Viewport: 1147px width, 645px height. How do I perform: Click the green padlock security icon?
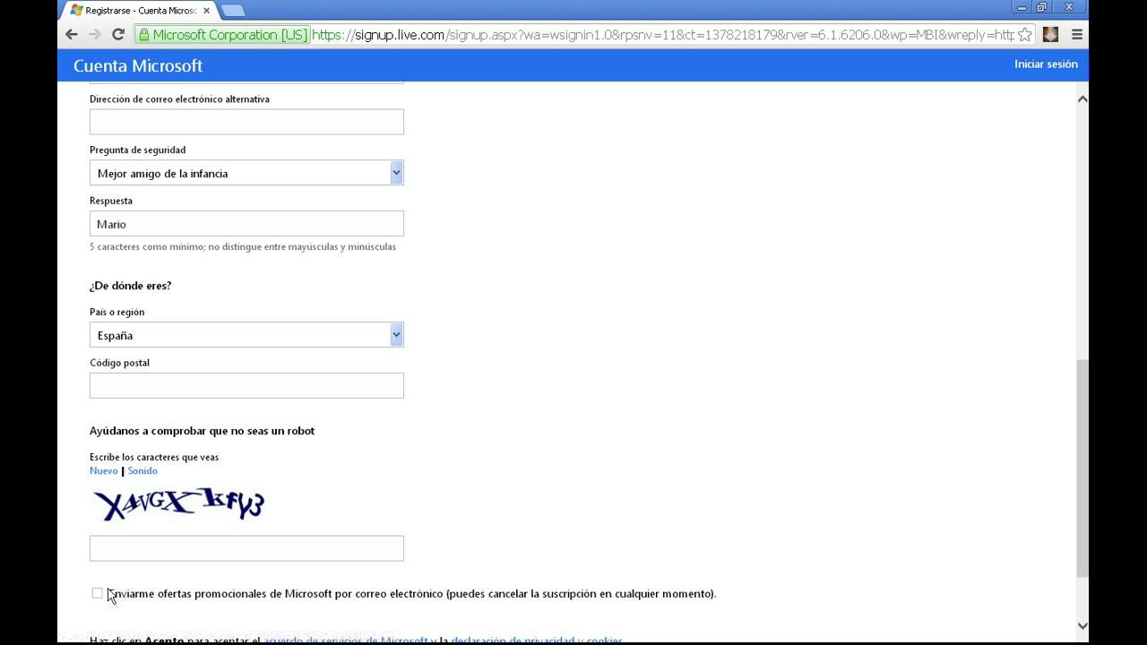pyautogui.click(x=142, y=35)
